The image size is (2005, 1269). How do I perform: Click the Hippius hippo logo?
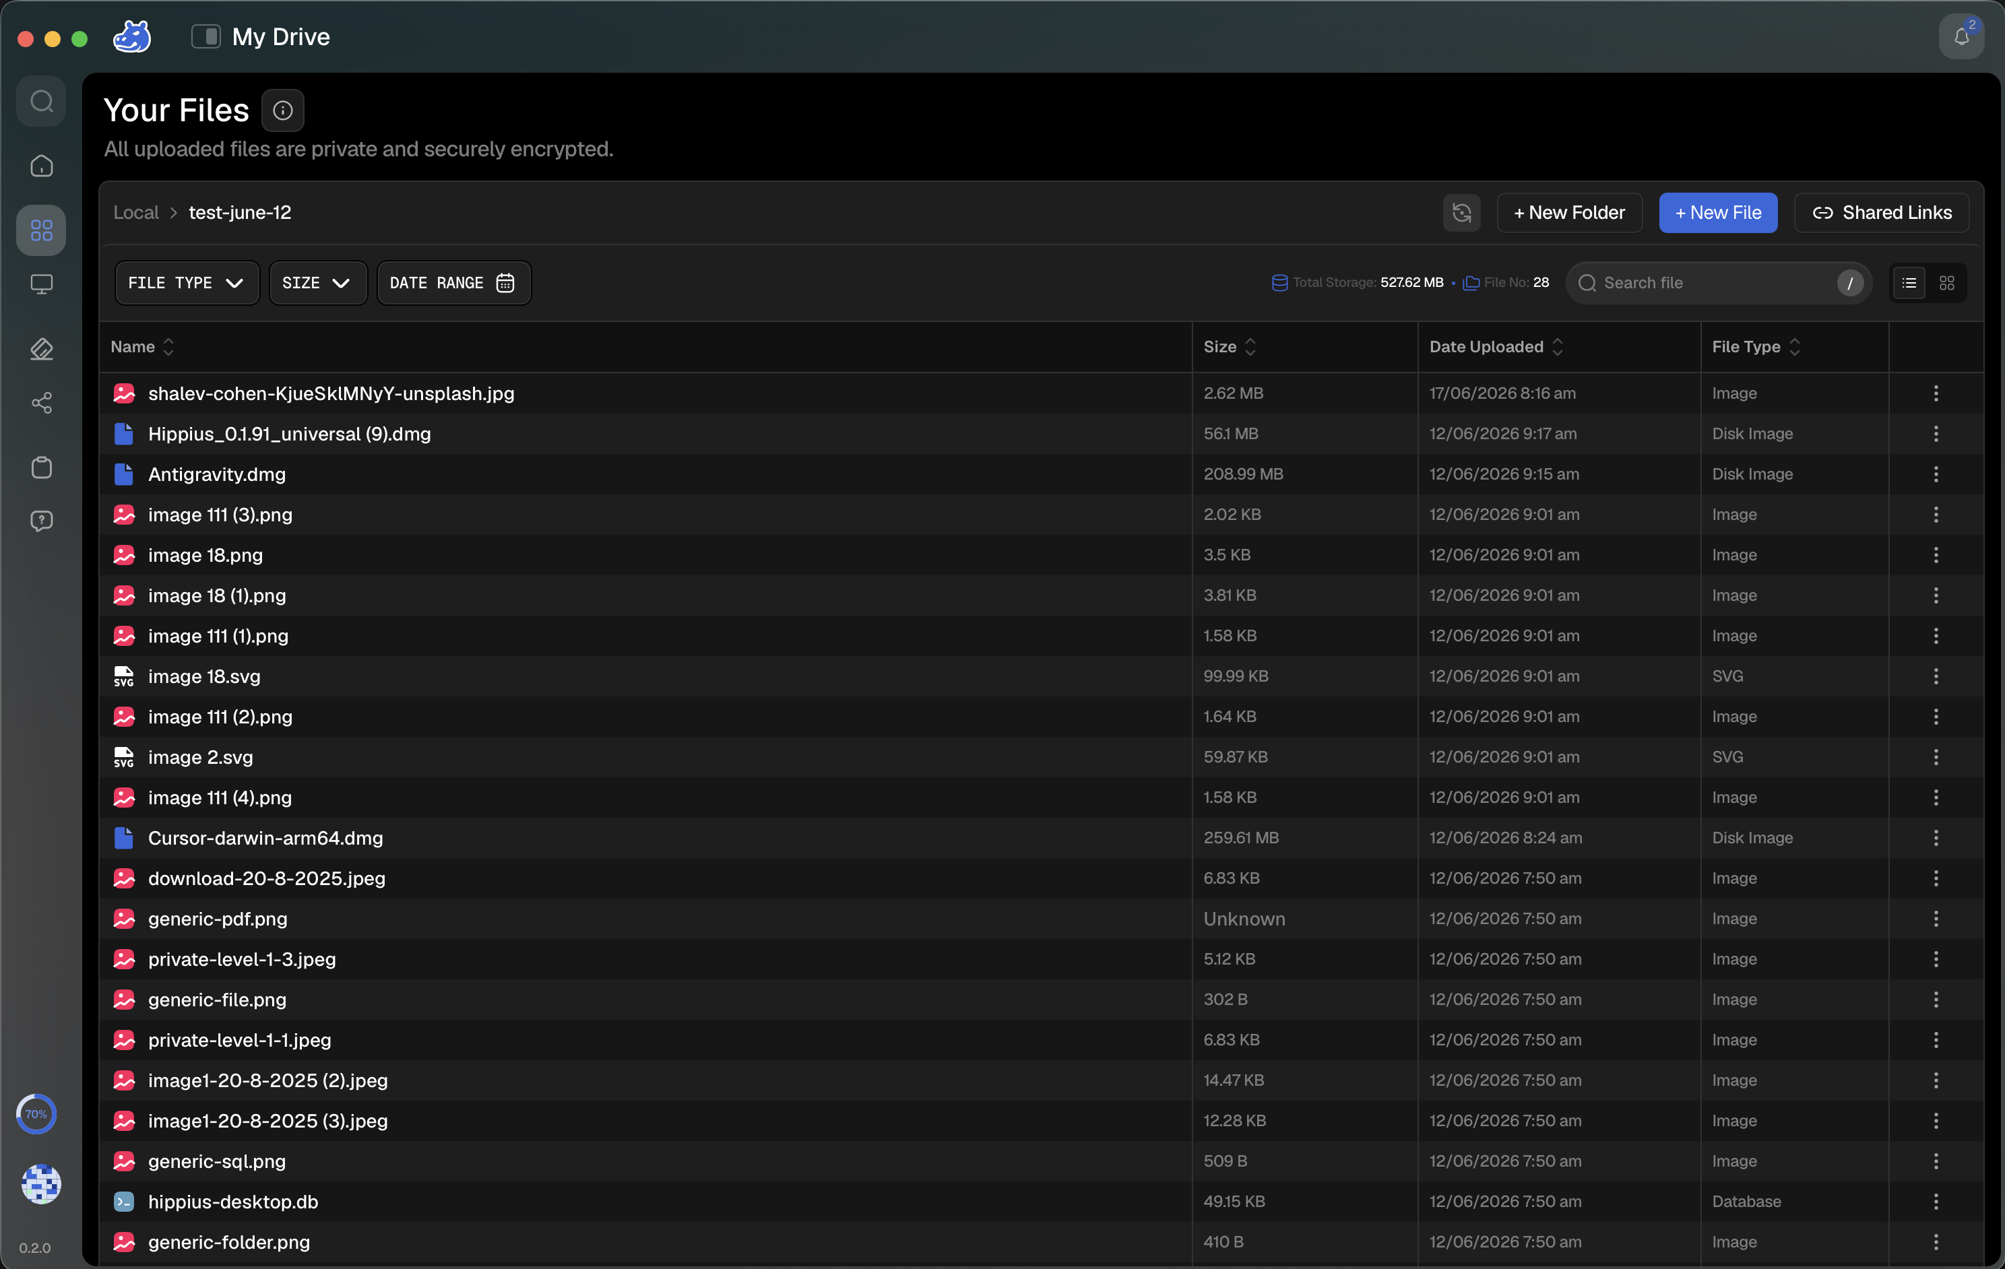click(131, 36)
